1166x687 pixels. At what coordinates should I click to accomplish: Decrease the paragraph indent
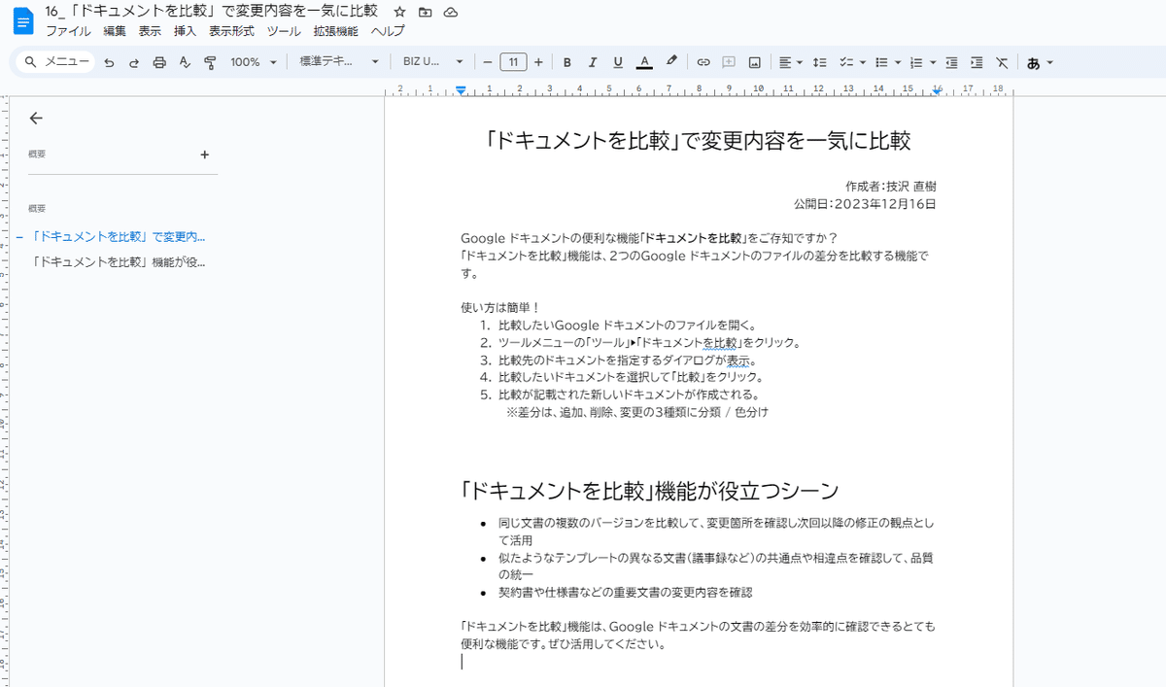pyautogui.click(x=951, y=62)
